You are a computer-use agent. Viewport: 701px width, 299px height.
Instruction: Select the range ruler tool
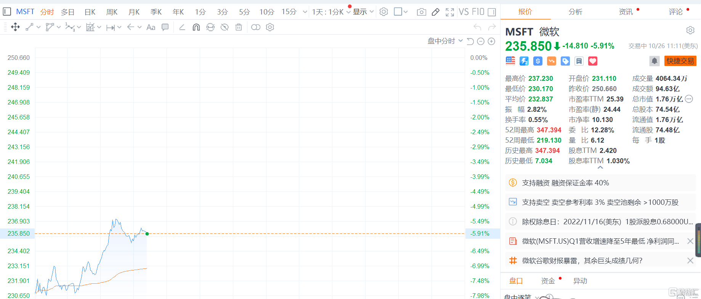tap(111, 27)
